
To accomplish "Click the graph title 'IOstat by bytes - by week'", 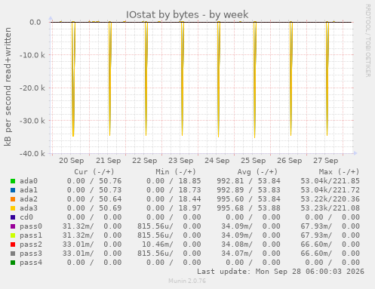I will (187, 14).
